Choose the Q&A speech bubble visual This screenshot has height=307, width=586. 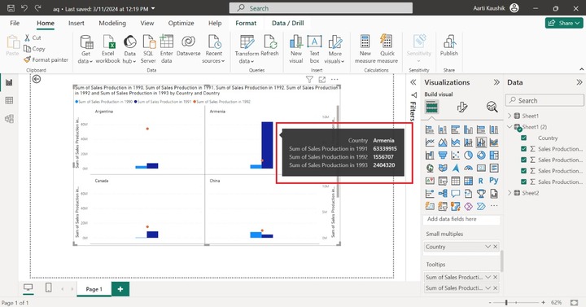point(455,194)
